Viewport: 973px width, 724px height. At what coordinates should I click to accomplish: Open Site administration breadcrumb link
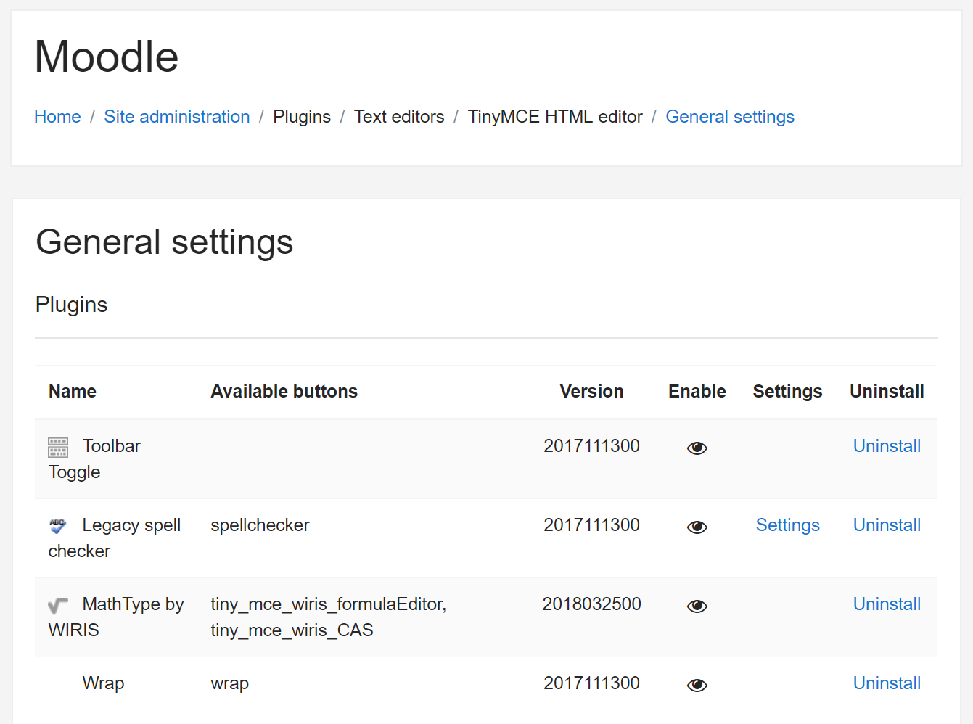pyautogui.click(x=176, y=117)
